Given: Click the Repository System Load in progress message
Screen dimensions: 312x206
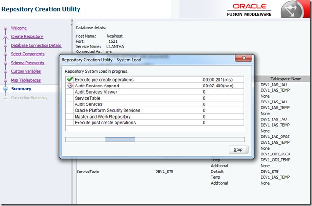Looking at the screenshot, I should pyautogui.click(x=97, y=71).
